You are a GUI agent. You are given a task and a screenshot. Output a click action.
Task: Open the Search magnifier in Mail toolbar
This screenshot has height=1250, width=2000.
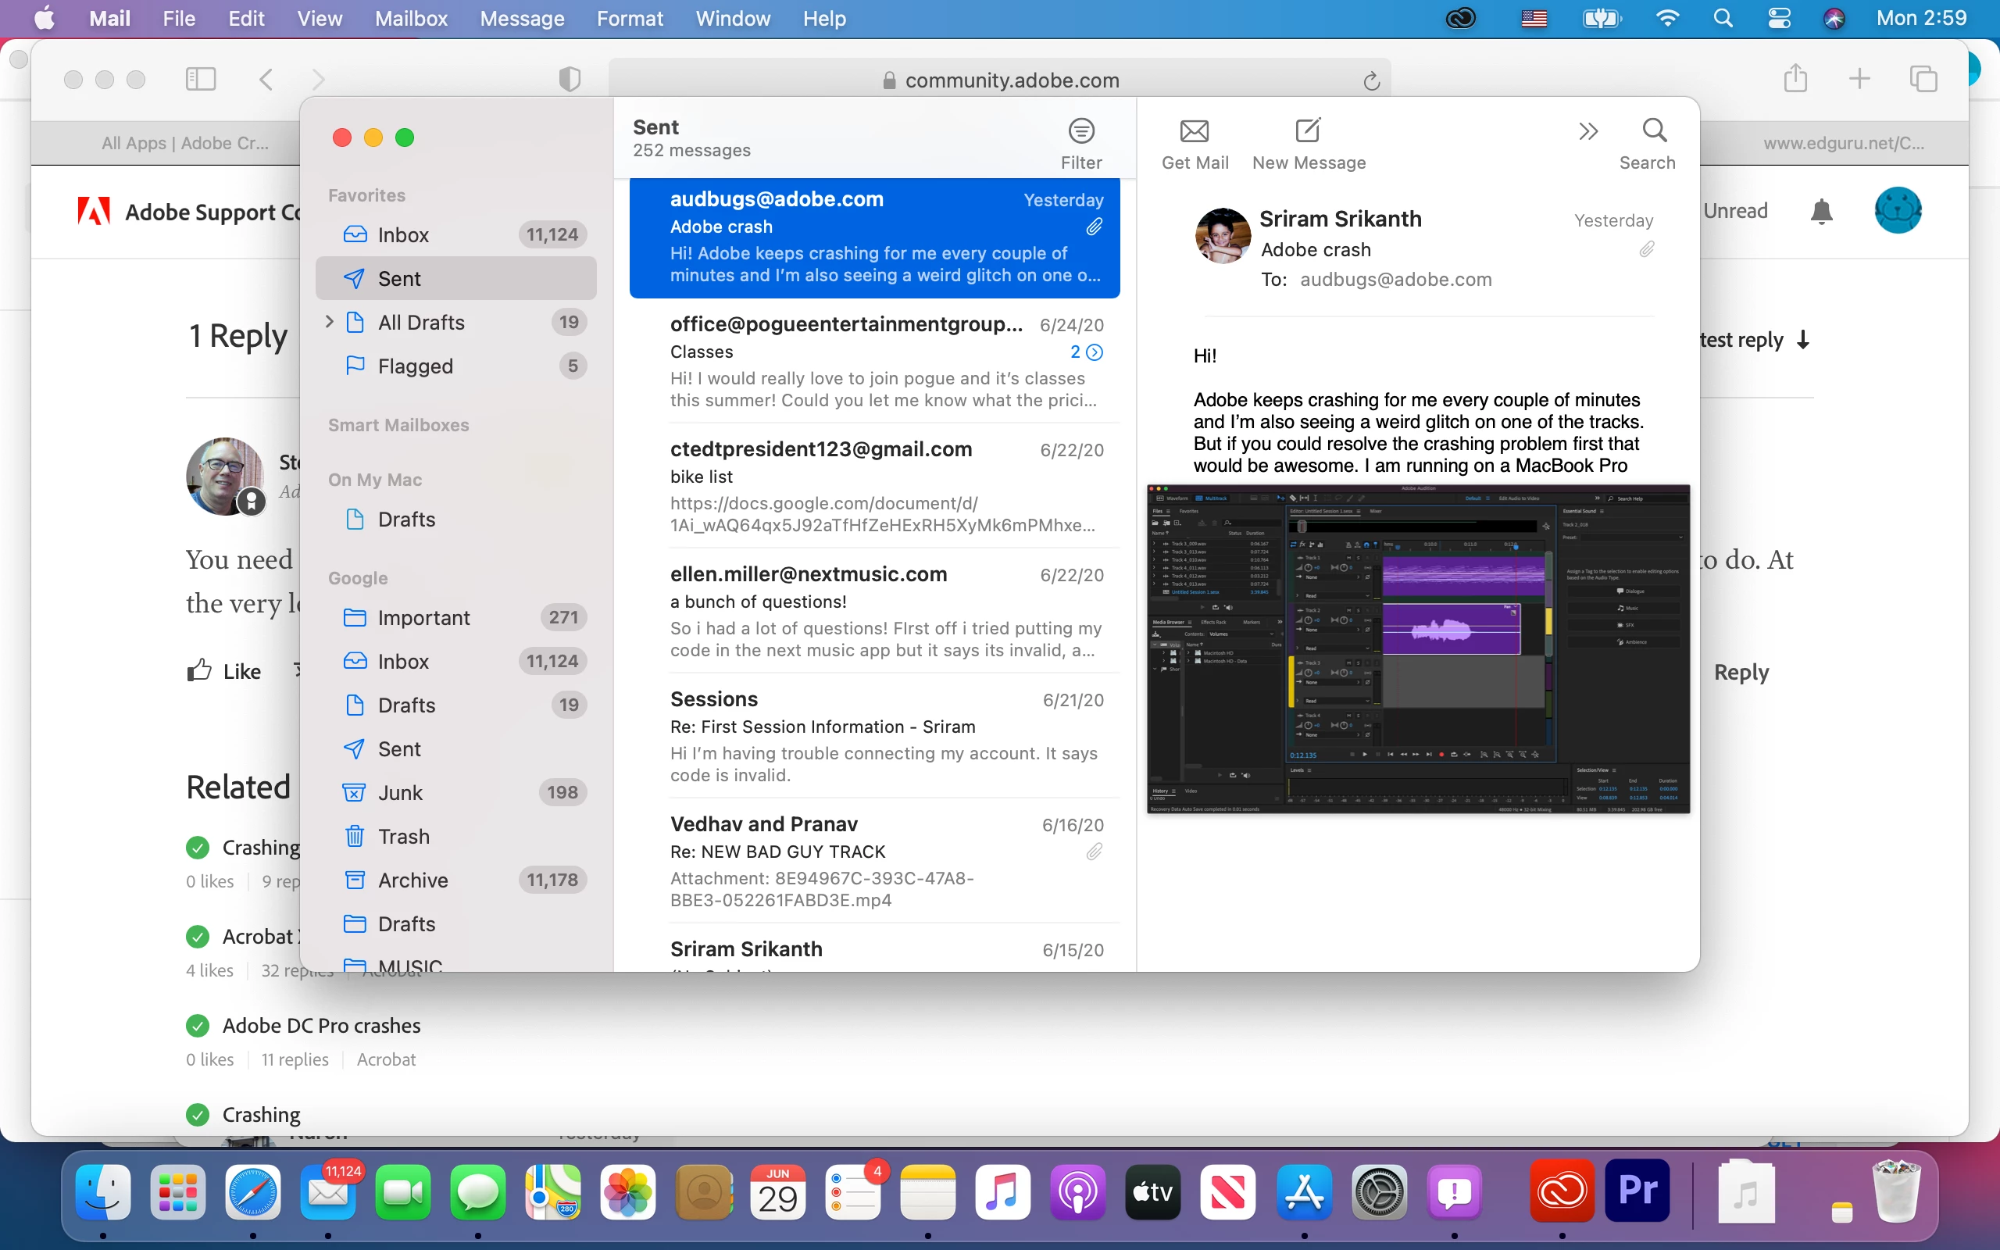click(1654, 131)
